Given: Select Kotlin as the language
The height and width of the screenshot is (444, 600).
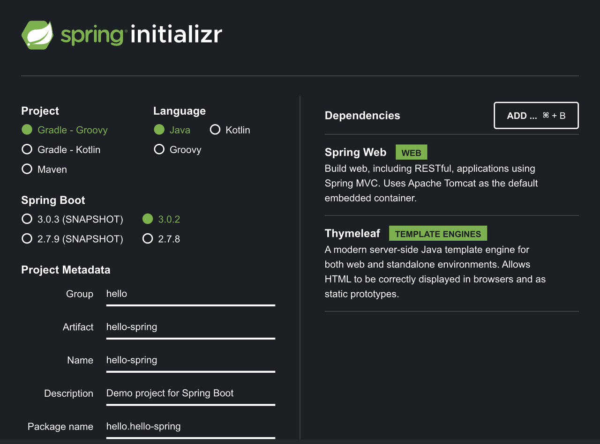Looking at the screenshot, I should click(x=230, y=130).
